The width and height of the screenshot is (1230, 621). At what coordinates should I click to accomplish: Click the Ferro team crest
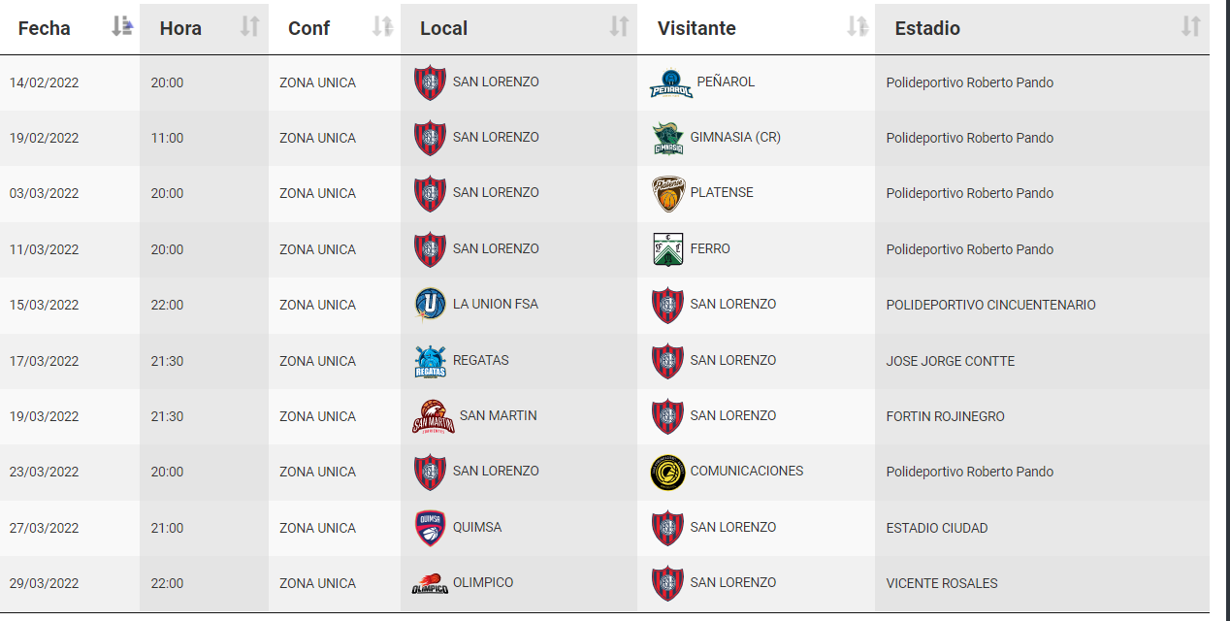pyautogui.click(x=668, y=249)
